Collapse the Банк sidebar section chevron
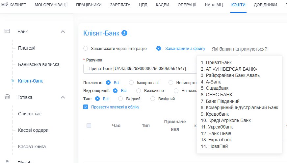 click(x=63, y=32)
